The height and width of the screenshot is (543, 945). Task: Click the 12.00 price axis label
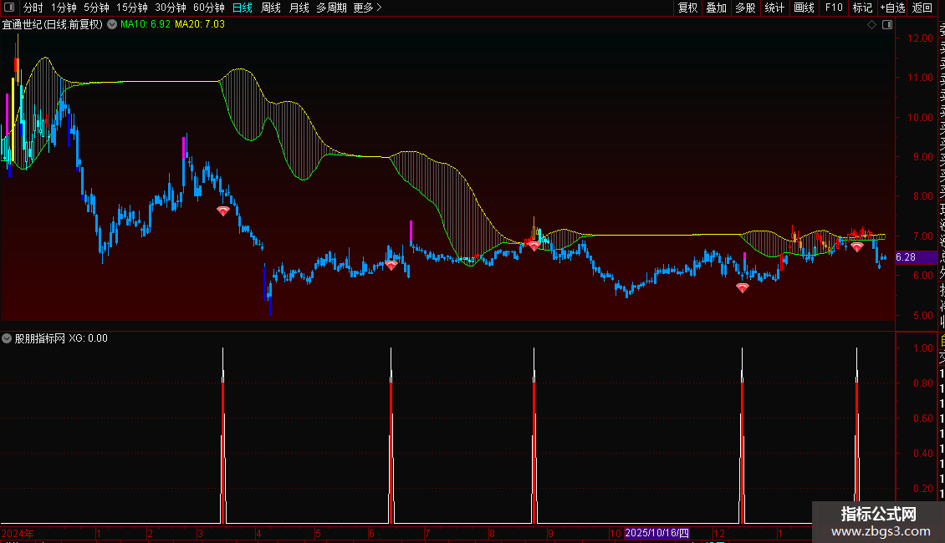point(920,38)
